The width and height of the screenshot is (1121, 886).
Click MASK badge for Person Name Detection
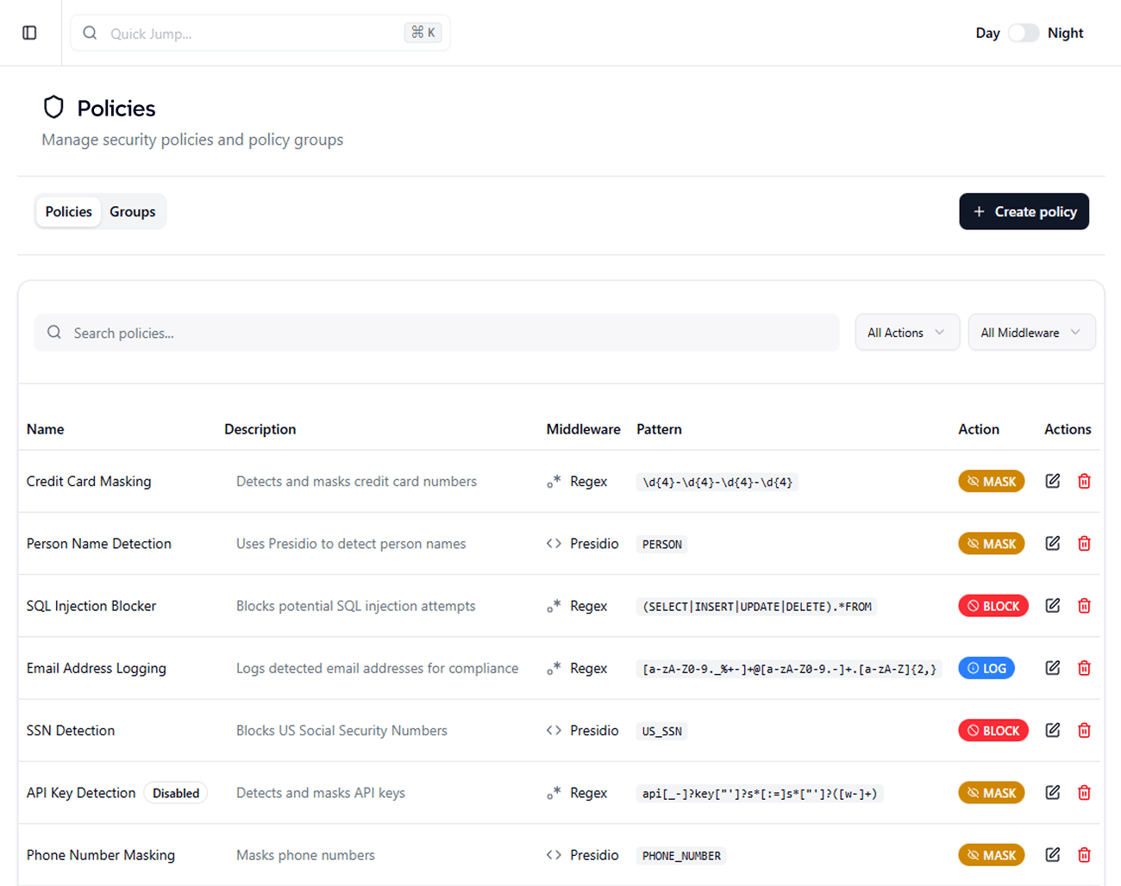pyautogui.click(x=991, y=543)
